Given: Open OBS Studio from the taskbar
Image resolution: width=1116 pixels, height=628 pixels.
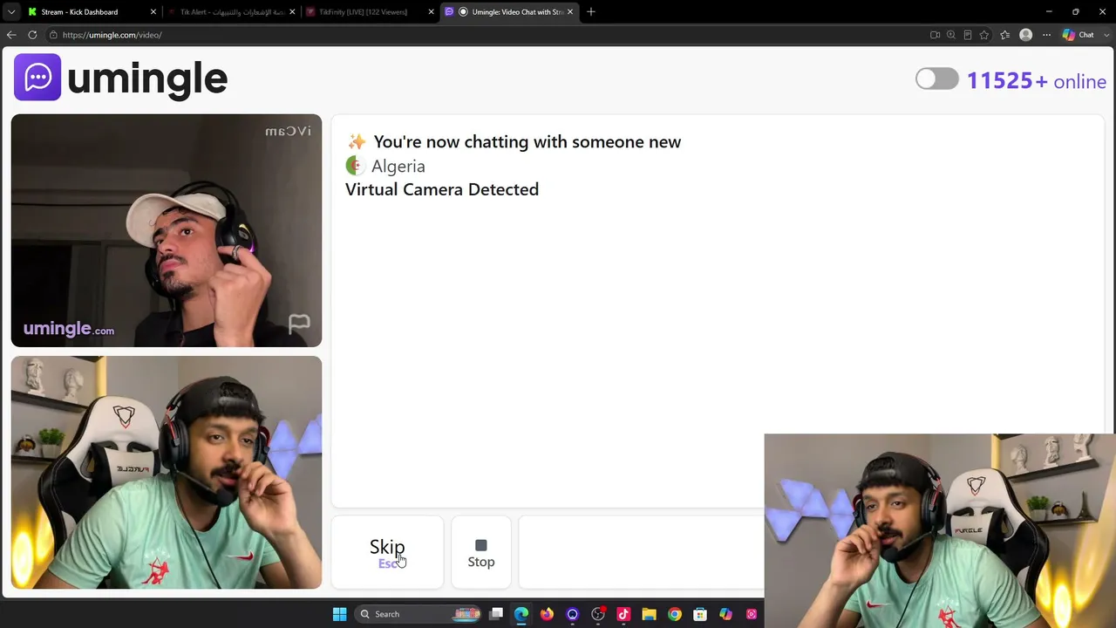Looking at the screenshot, I should pos(598,614).
